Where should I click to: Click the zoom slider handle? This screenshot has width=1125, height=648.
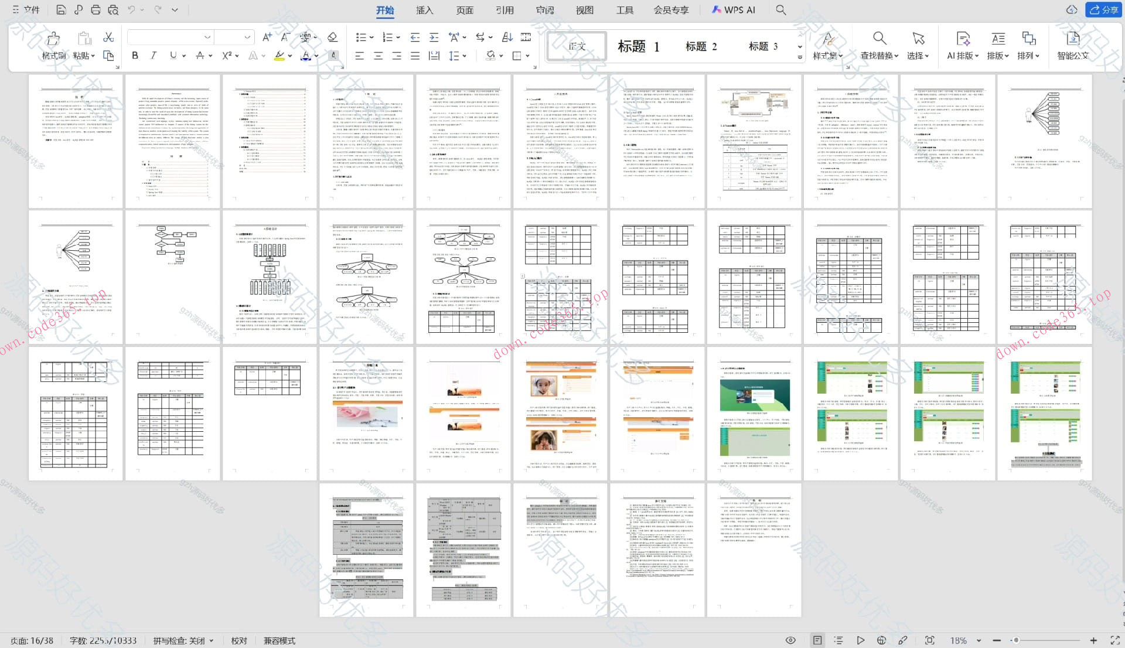pyautogui.click(x=1016, y=640)
